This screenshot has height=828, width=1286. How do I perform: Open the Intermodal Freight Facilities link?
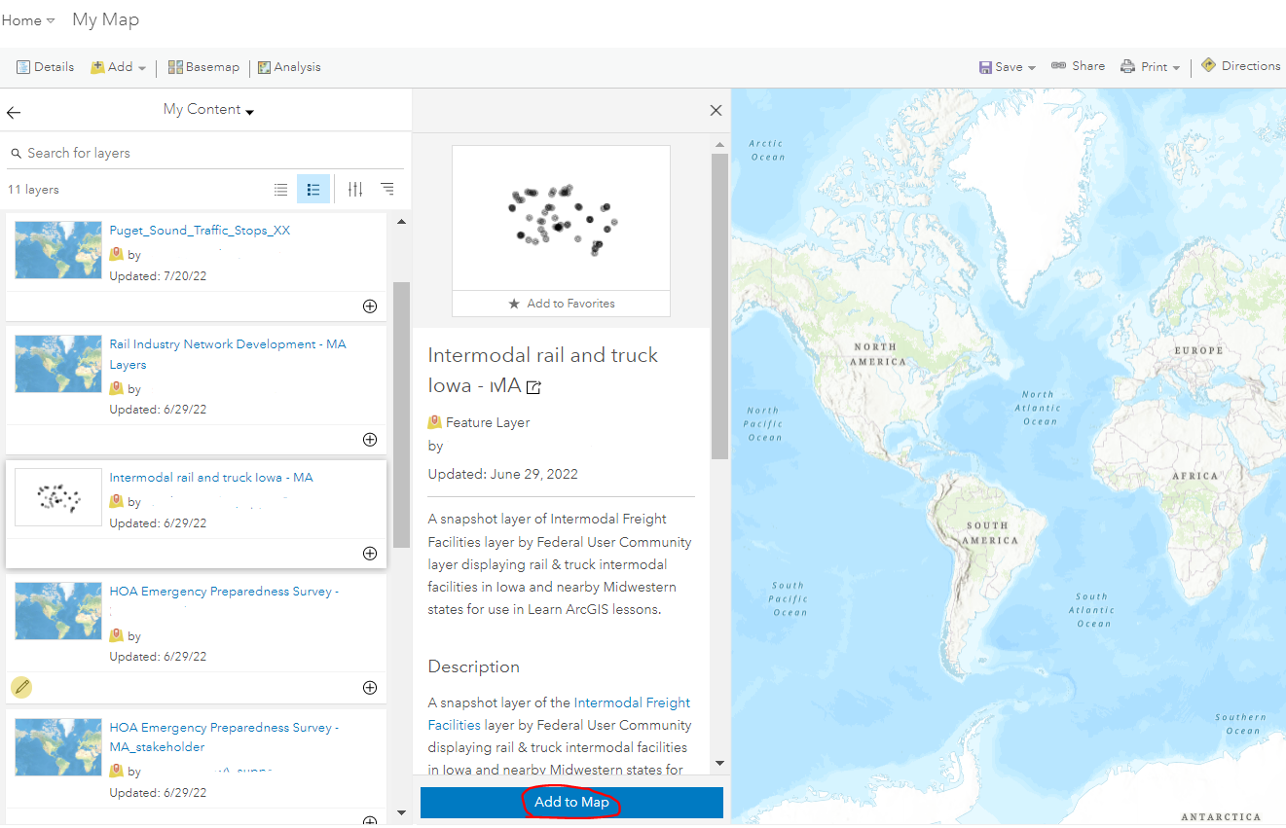(x=631, y=702)
